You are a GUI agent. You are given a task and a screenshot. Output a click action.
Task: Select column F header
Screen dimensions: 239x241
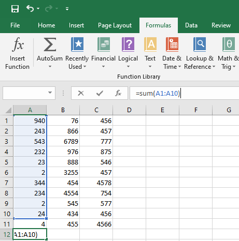coord(195,110)
